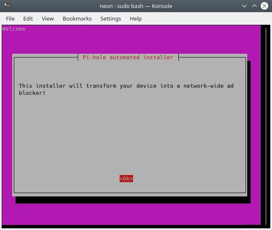Viewport: 272px width, 230px height.
Task: Click the <Ok> button in installer dialog
Action: pos(126,178)
